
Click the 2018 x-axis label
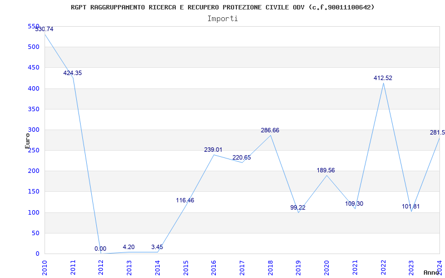(270, 268)
